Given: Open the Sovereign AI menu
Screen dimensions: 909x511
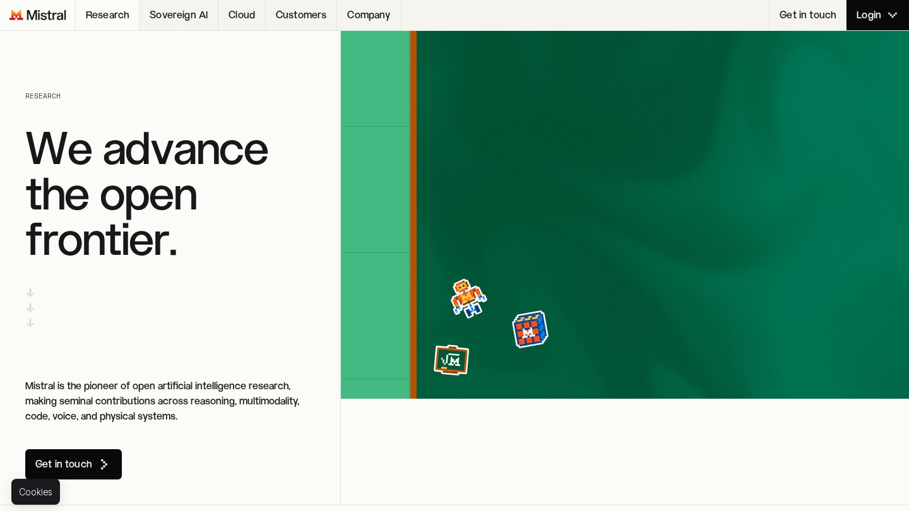Looking at the screenshot, I should tap(179, 15).
